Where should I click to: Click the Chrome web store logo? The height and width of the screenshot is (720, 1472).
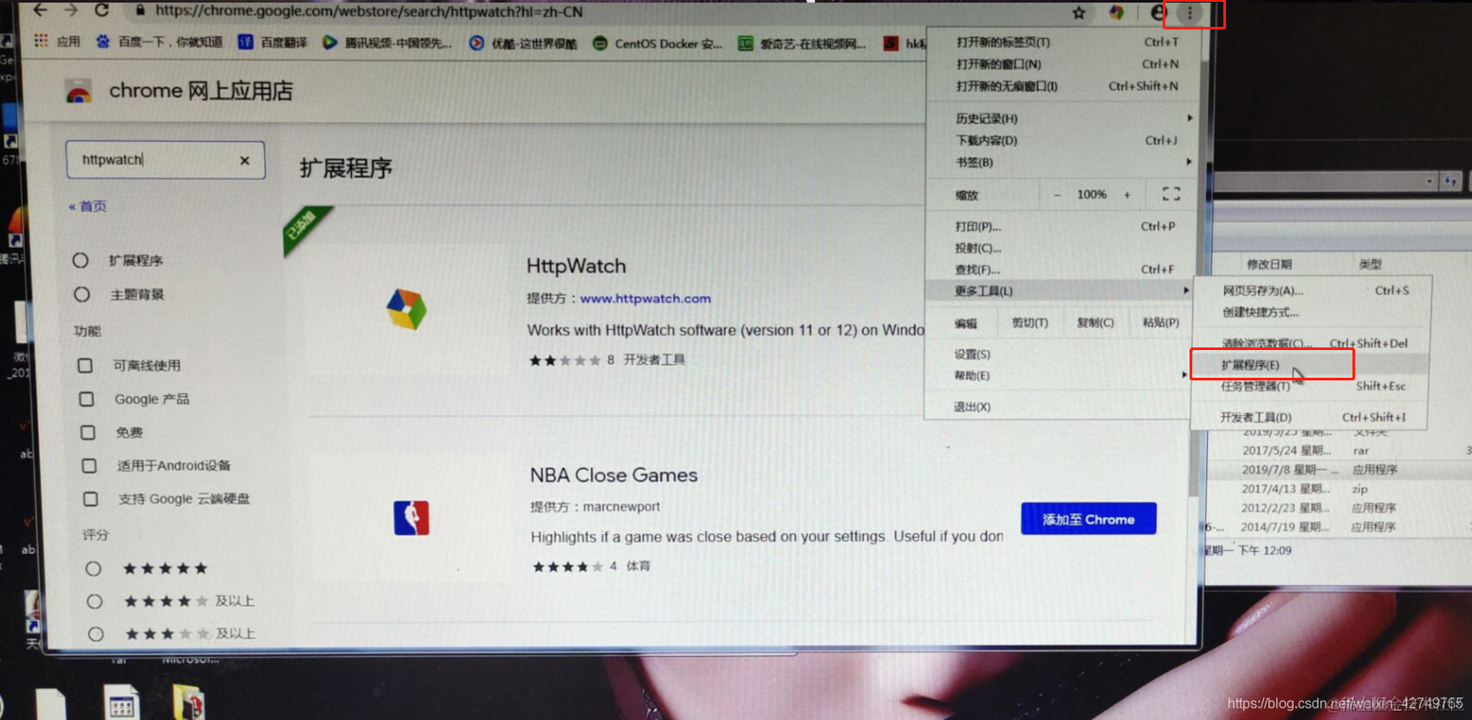(x=79, y=92)
